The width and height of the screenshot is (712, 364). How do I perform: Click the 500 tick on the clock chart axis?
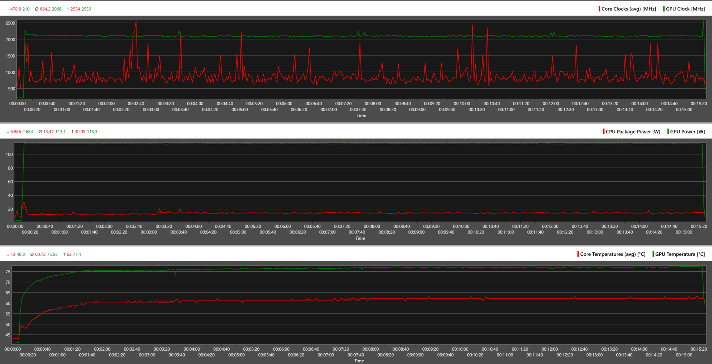click(11, 89)
